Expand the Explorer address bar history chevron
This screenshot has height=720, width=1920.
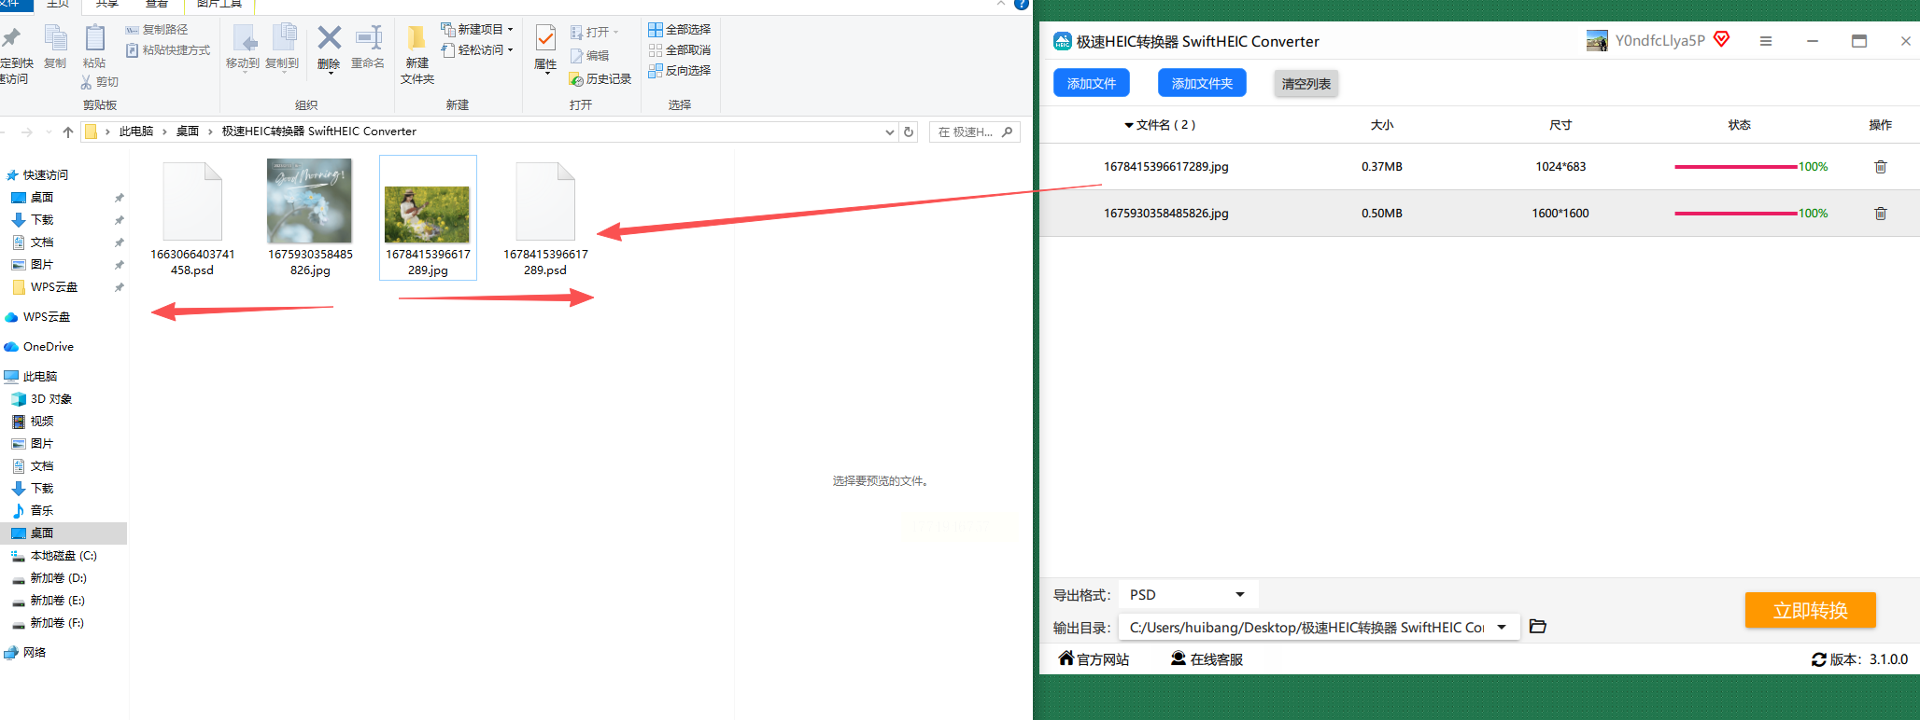[x=890, y=132]
